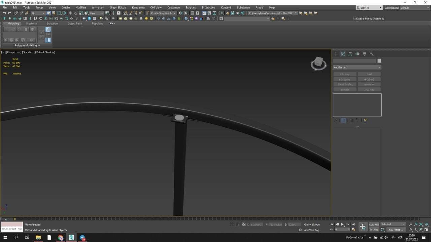Image resolution: width=431 pixels, height=242 pixels.
Task: Open the project path dropdown
Action: pos(273,13)
